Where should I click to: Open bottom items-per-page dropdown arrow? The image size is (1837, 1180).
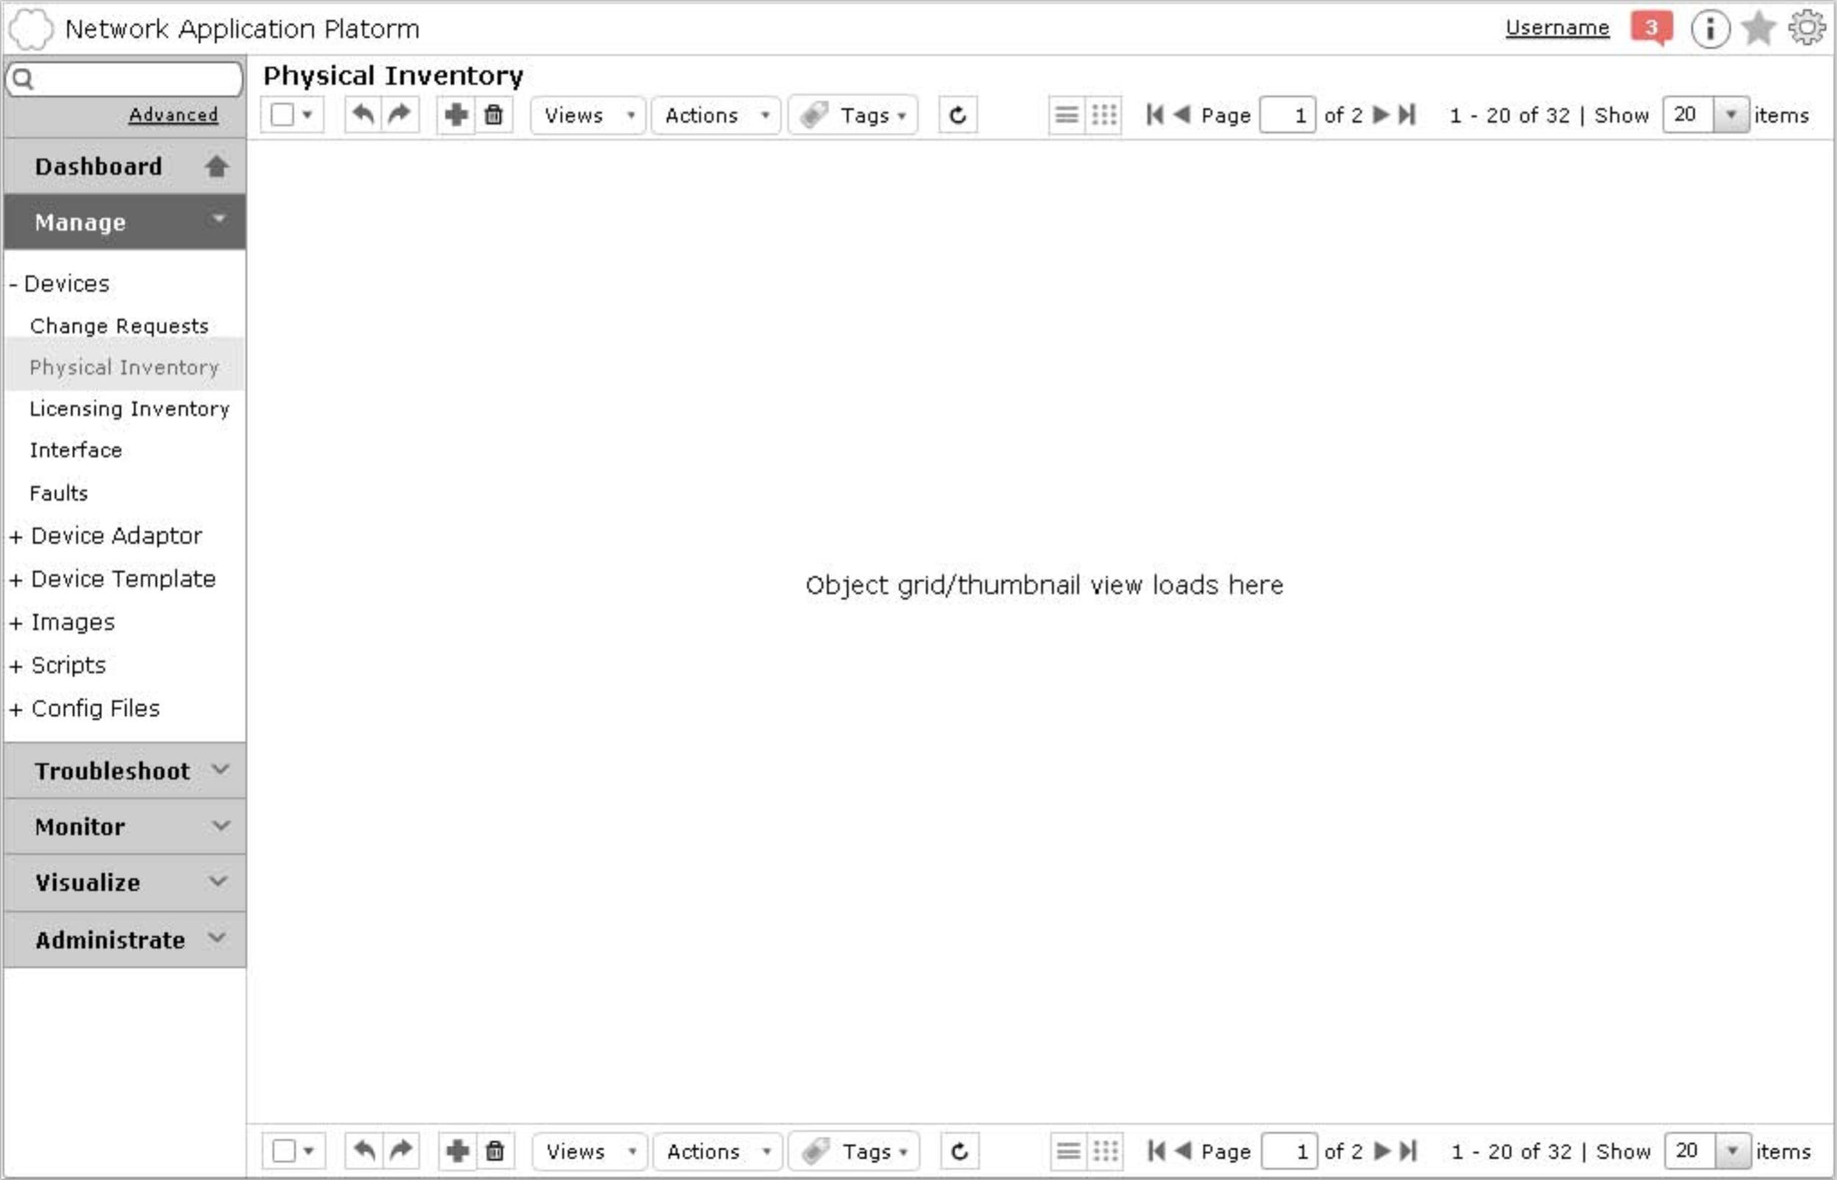tap(1732, 1150)
